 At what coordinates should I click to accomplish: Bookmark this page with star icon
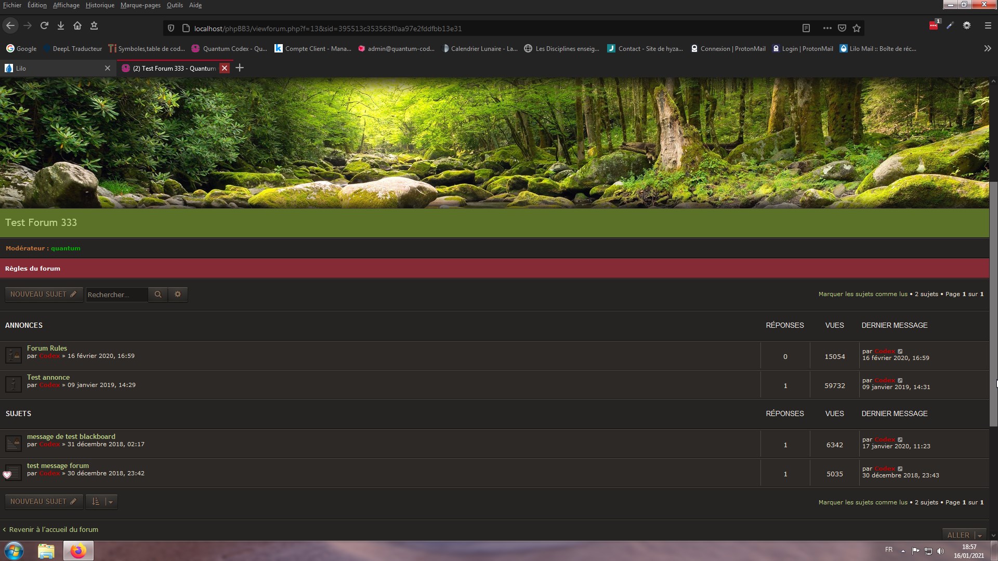[857, 29]
